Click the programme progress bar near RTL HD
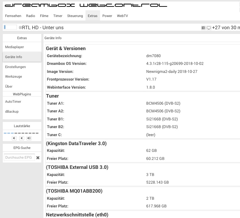The height and width of the screenshot is (218, 240). click(x=10, y=27)
